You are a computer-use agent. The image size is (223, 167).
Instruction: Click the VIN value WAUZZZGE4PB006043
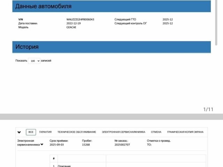(80, 19)
